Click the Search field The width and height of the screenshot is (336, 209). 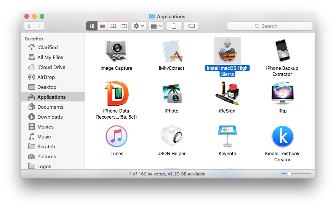[x=269, y=26]
